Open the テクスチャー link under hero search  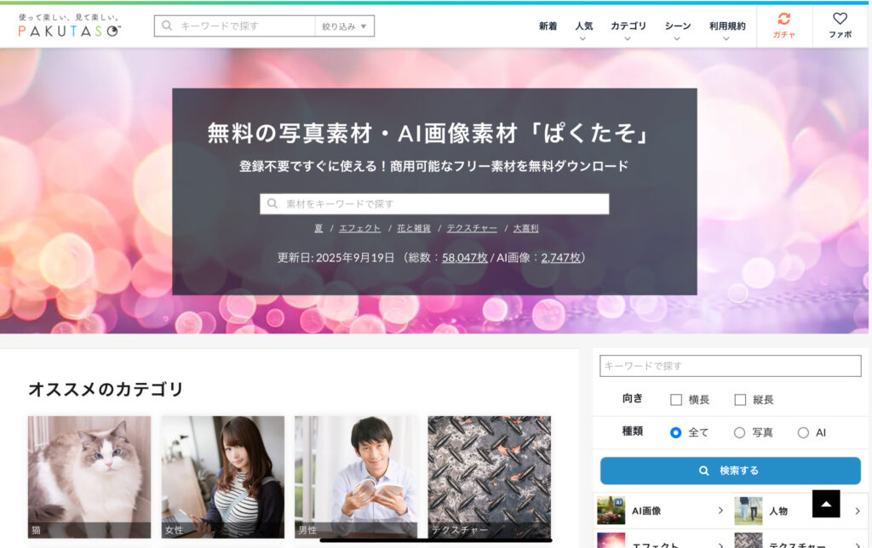pos(467,228)
